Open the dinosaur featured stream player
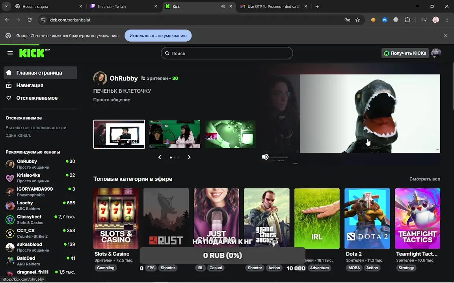 370,114
